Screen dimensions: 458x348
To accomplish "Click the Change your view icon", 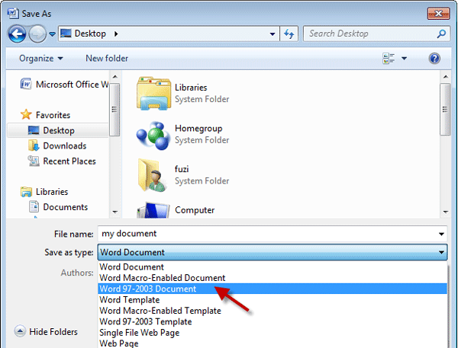I will pyautogui.click(x=389, y=59).
